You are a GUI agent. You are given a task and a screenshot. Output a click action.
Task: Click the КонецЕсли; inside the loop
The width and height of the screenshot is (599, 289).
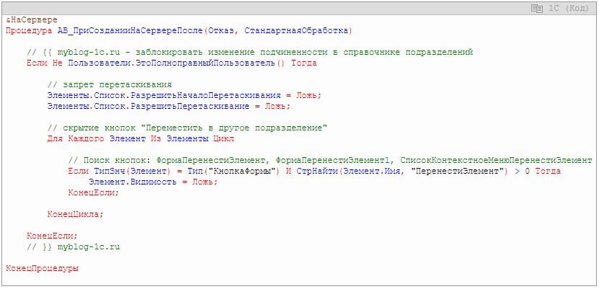tap(94, 193)
